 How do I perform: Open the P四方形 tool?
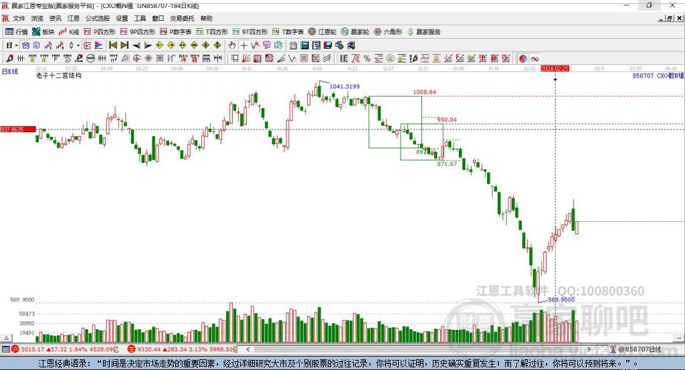pos(100,32)
